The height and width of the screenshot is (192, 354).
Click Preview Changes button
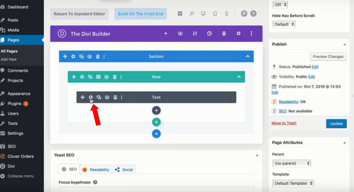(x=328, y=56)
